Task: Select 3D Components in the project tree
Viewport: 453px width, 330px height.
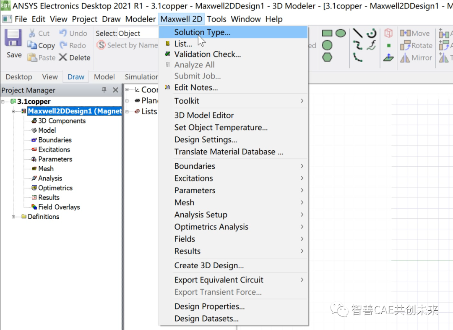Action: [x=62, y=121]
